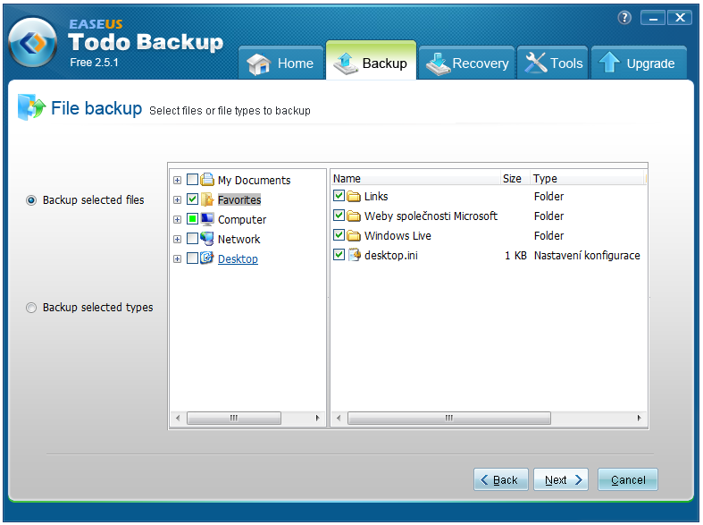Image resolution: width=703 pixels, height=525 pixels.
Task: Open help via question mark icon
Action: [x=624, y=18]
